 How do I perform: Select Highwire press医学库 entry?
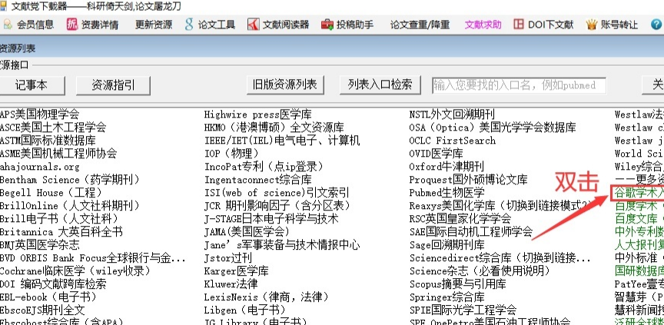258,114
